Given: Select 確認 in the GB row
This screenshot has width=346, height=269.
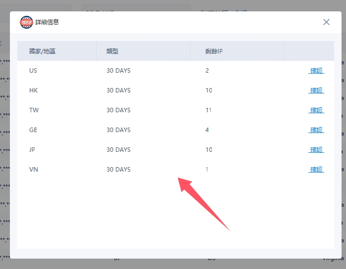Looking at the screenshot, I should coord(316,130).
